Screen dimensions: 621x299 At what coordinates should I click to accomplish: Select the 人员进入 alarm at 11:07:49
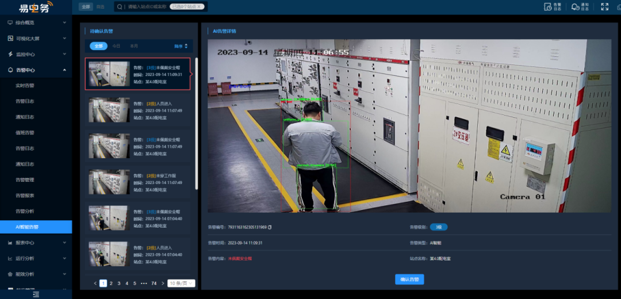coord(138,110)
